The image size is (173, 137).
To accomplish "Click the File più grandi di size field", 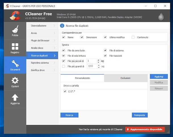I will click(92, 66).
